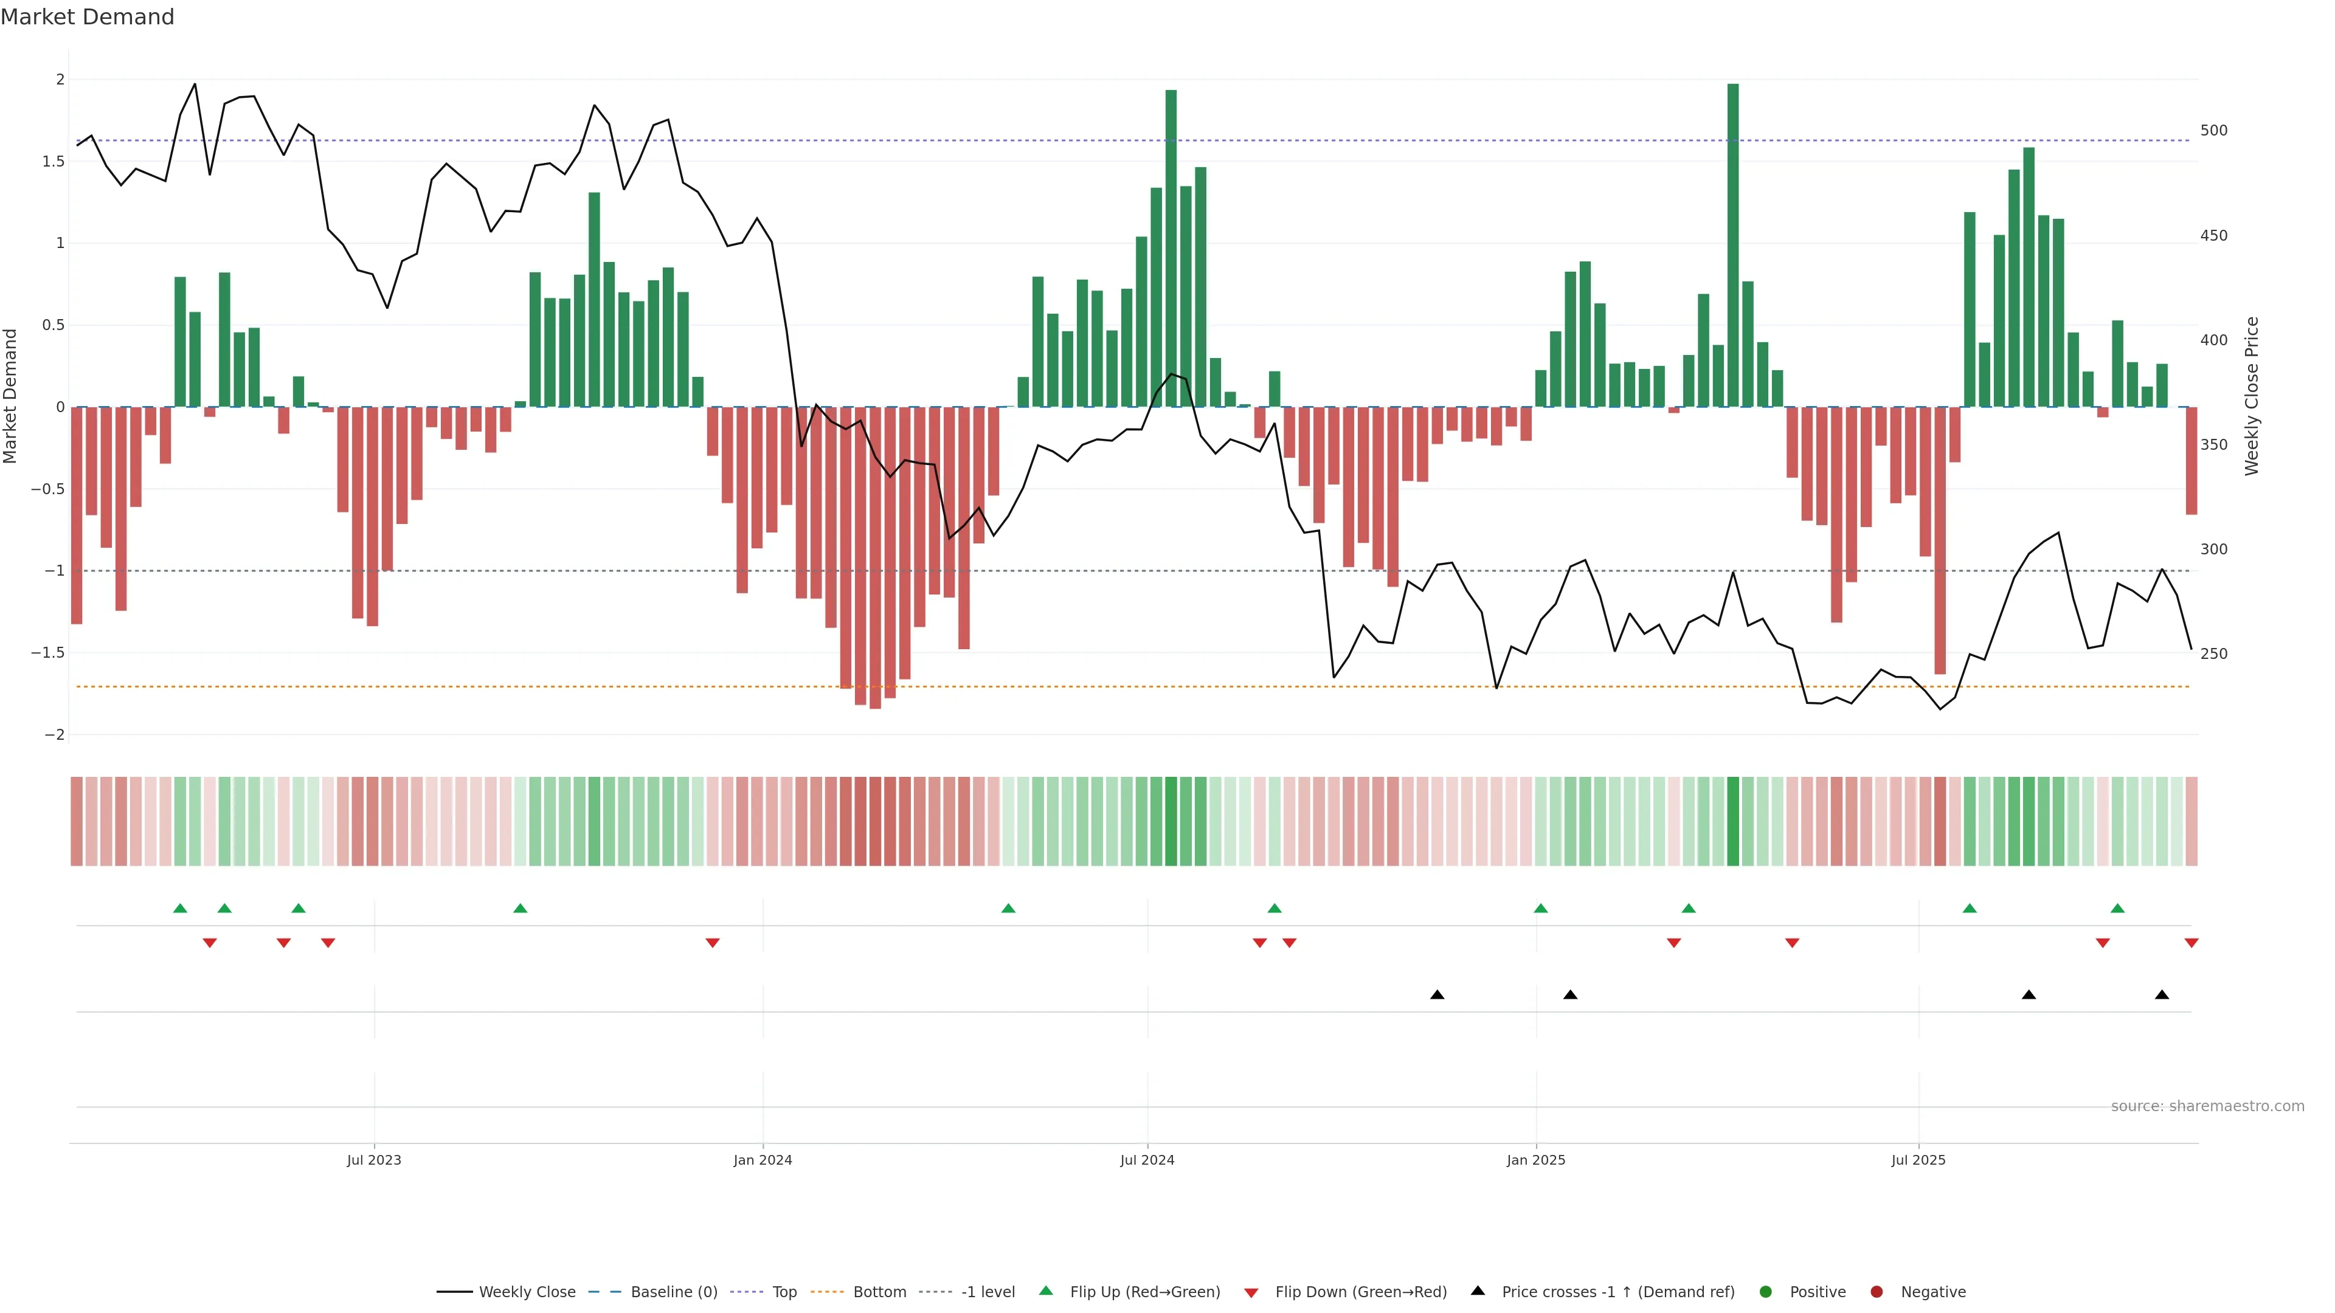The height and width of the screenshot is (1313, 2335).
Task: Click the Market Demand chart title
Action: point(87,17)
